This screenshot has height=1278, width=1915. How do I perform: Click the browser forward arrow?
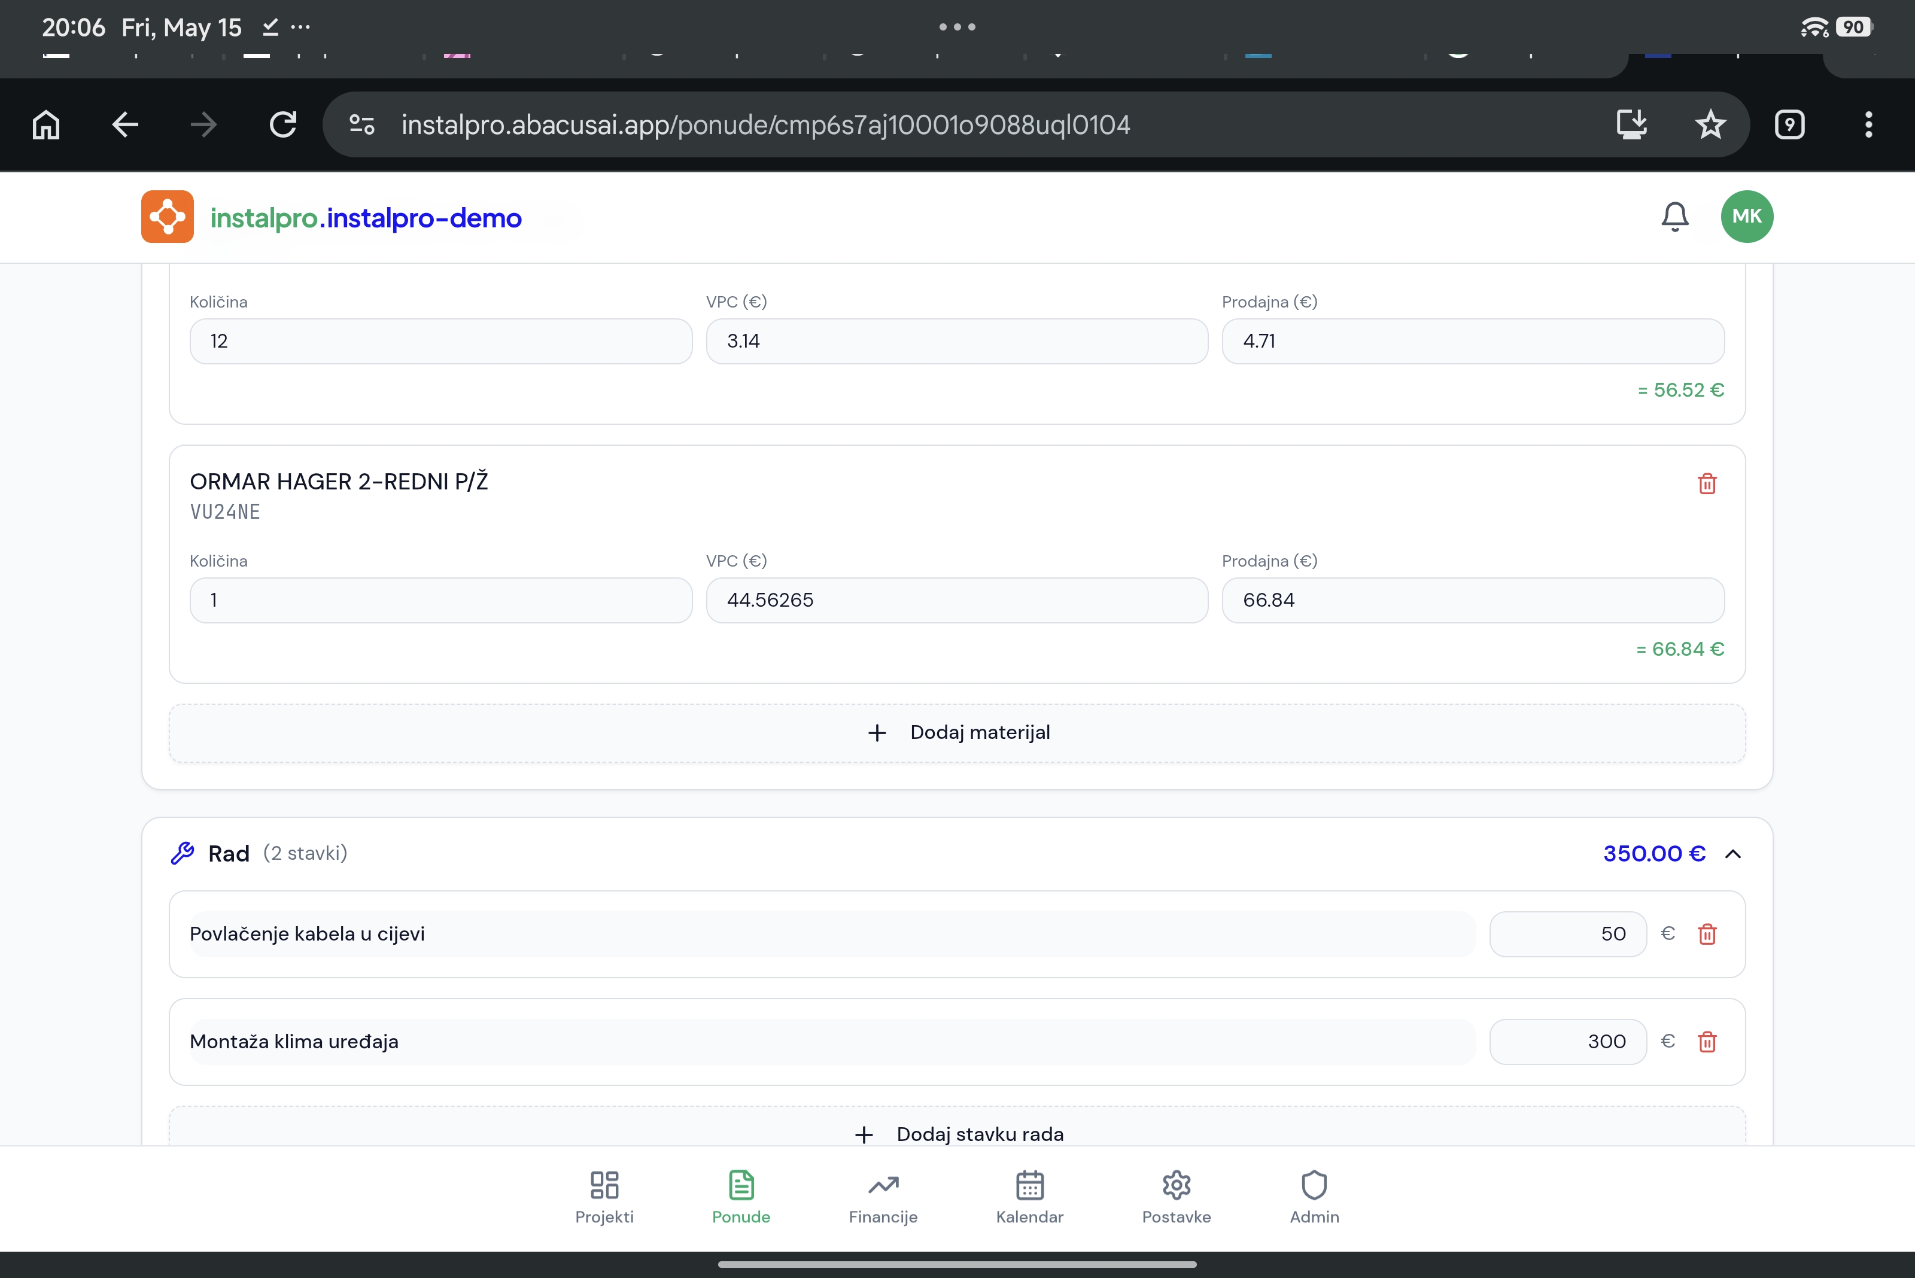[x=204, y=124]
